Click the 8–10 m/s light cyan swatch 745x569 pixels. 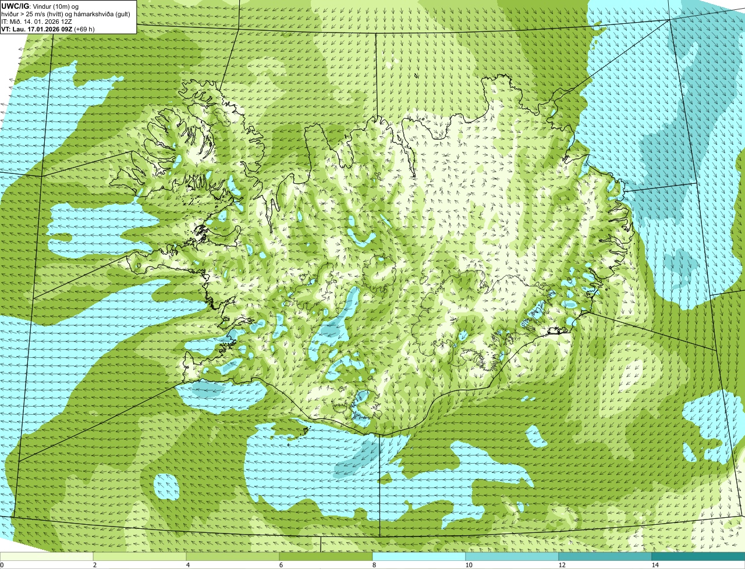419,557
